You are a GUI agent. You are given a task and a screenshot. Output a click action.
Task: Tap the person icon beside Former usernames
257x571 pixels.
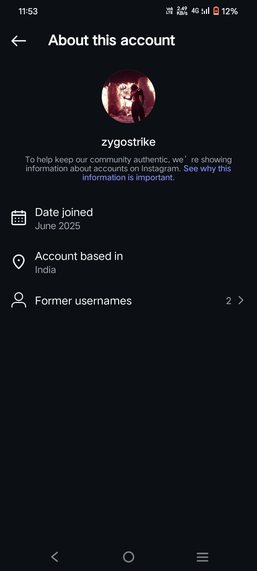click(19, 300)
